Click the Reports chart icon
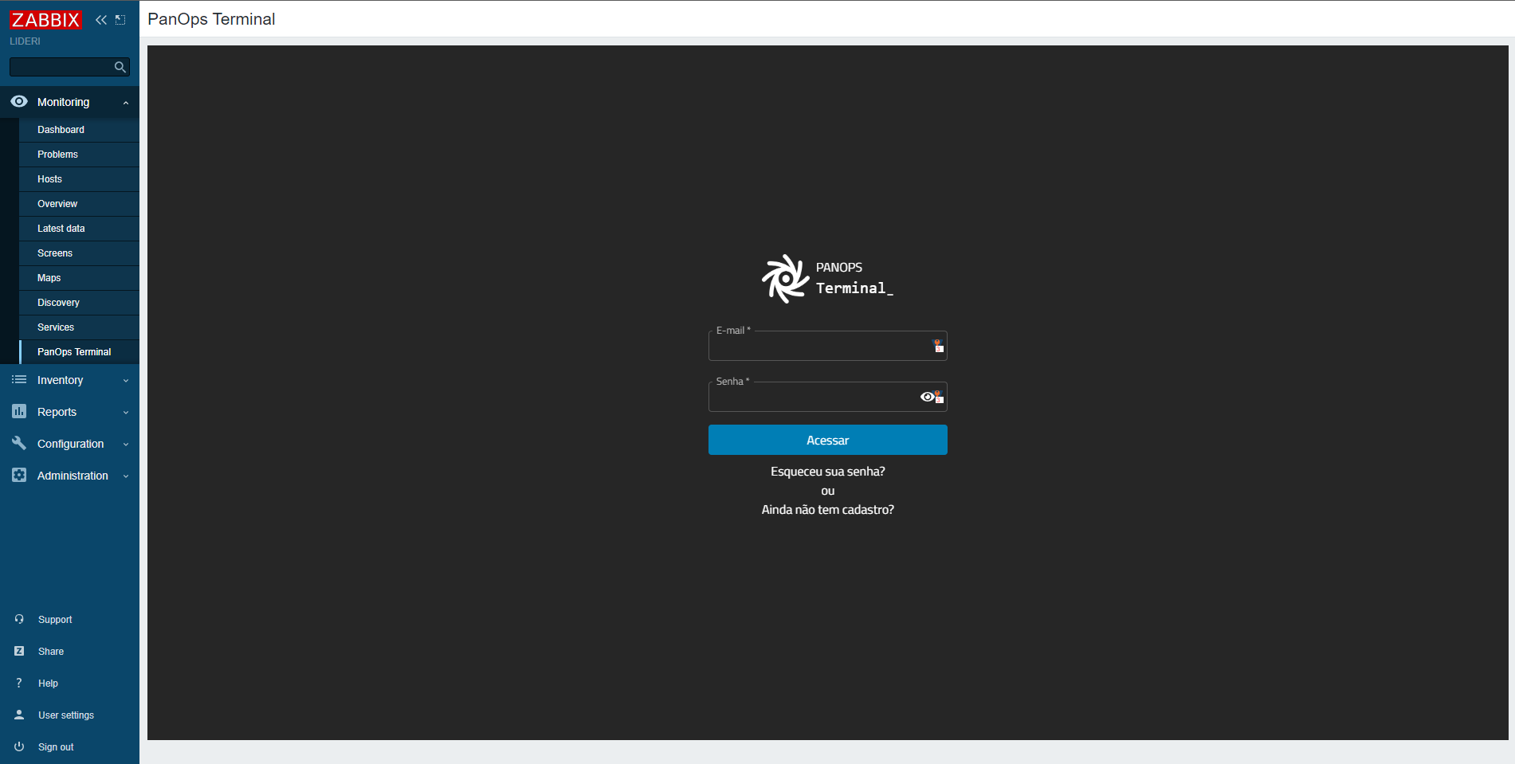The height and width of the screenshot is (764, 1515). [19, 411]
